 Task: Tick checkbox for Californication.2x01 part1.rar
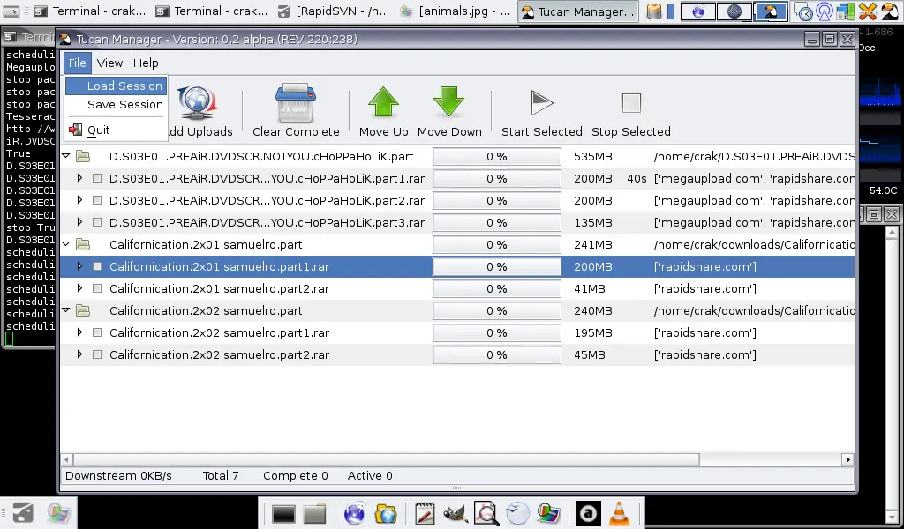pos(97,266)
